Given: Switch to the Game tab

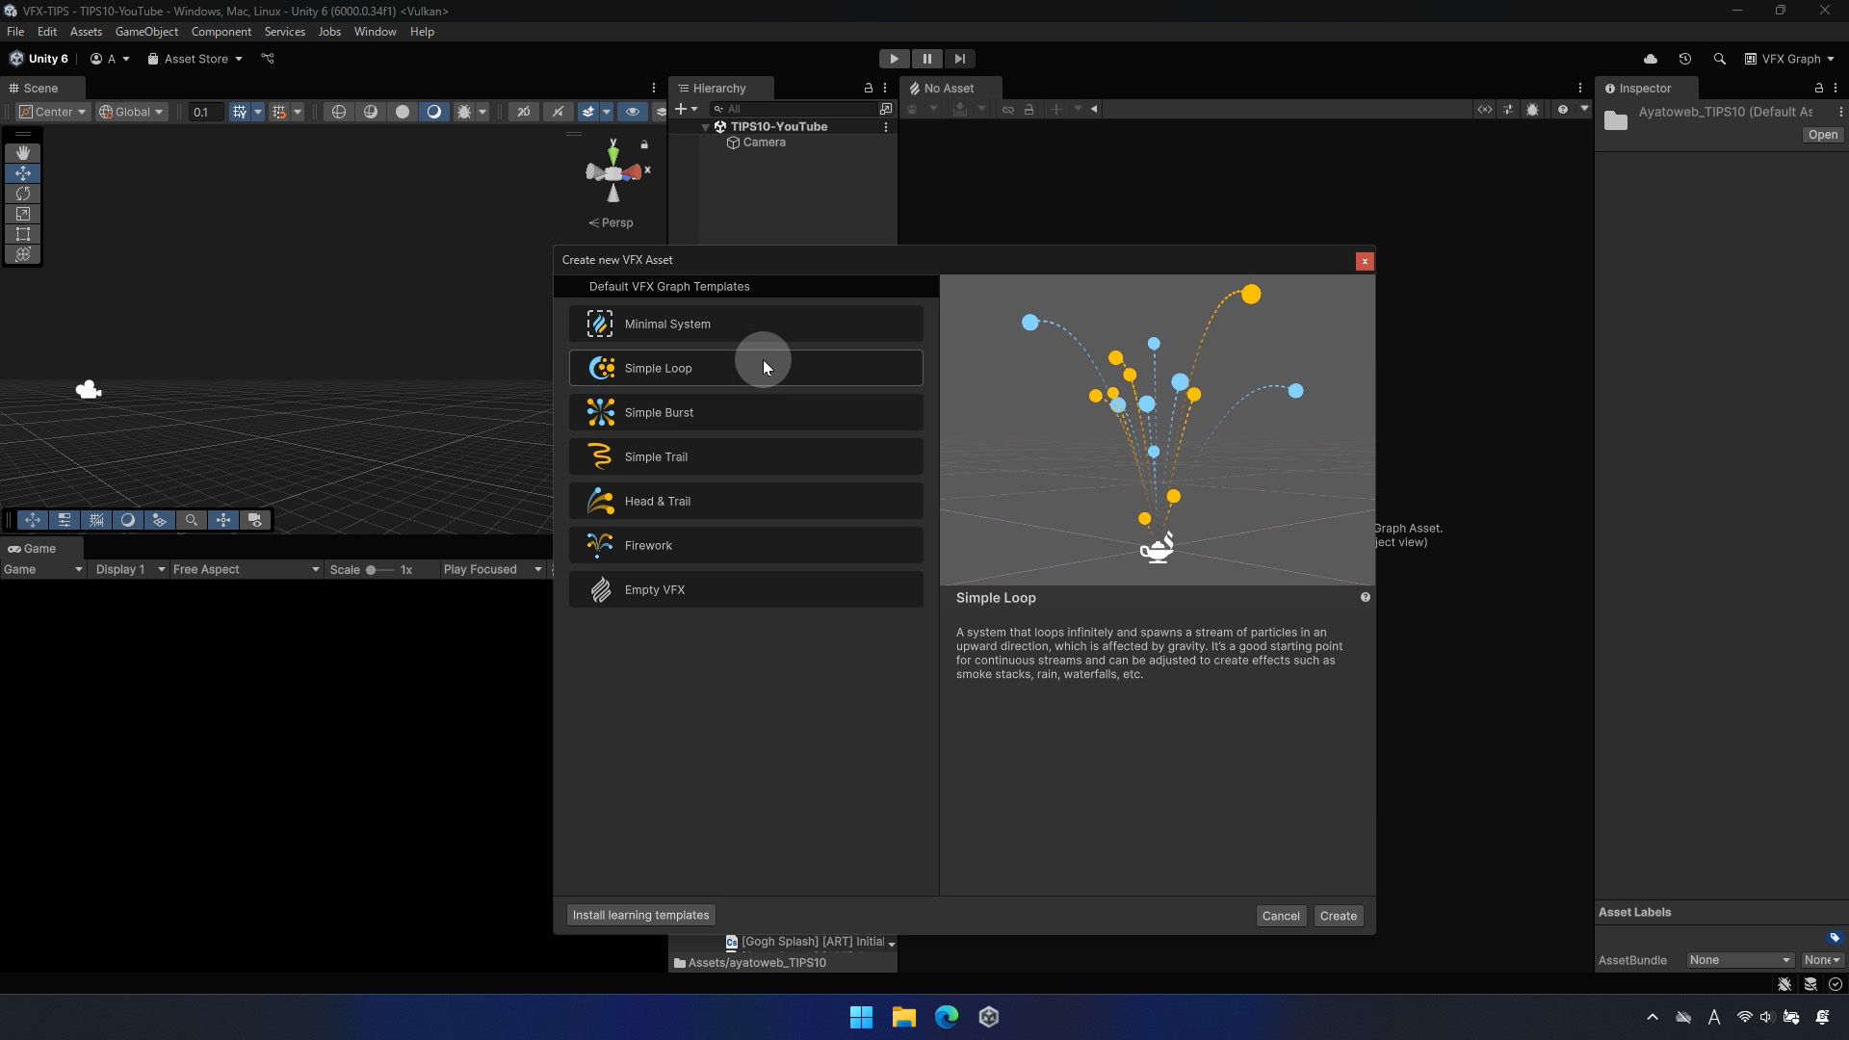Looking at the screenshot, I should pyautogui.click(x=33, y=548).
